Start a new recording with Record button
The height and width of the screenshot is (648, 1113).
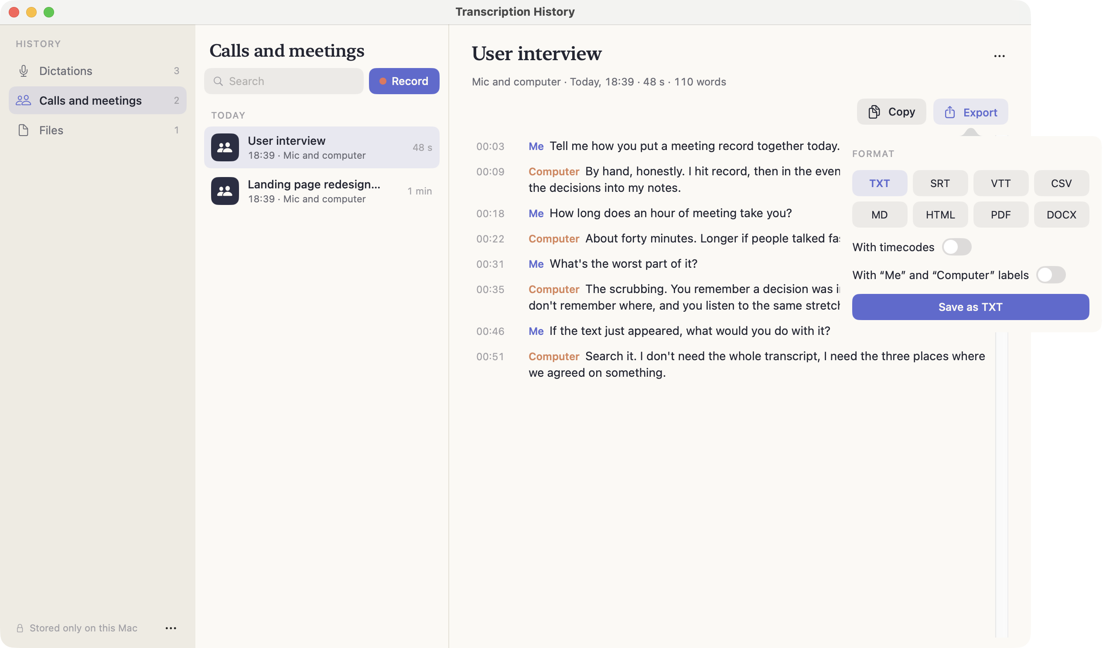point(404,81)
